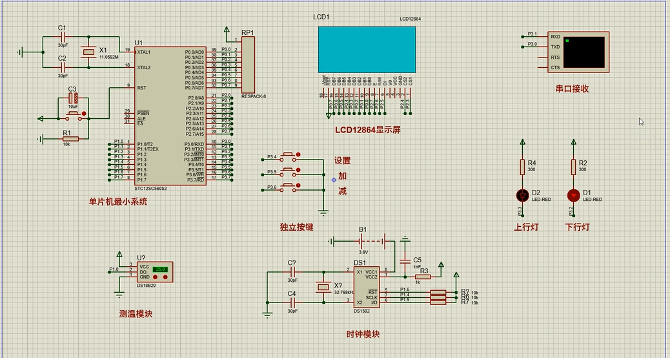670x358 pixels.
Task: Click the C3 10uF capacitor
Action: coord(73,99)
